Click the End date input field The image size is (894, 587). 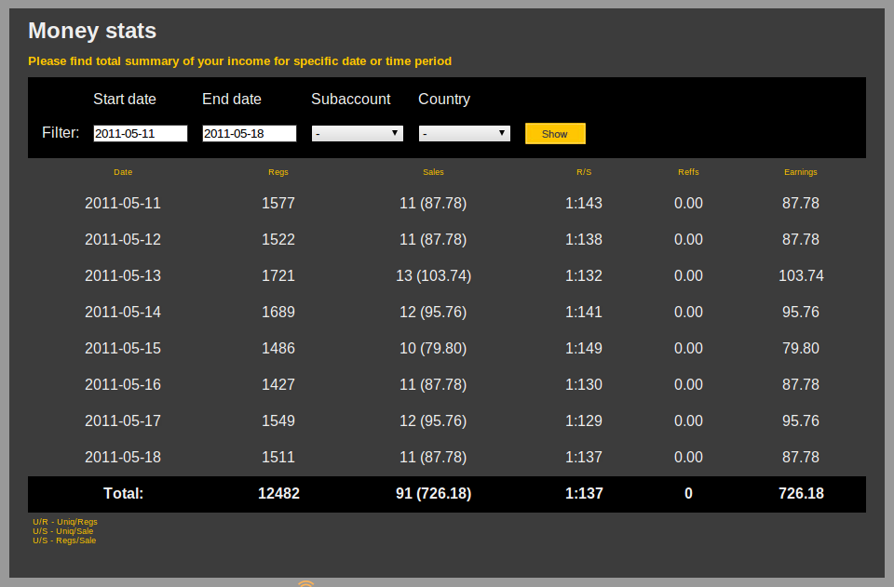point(250,133)
